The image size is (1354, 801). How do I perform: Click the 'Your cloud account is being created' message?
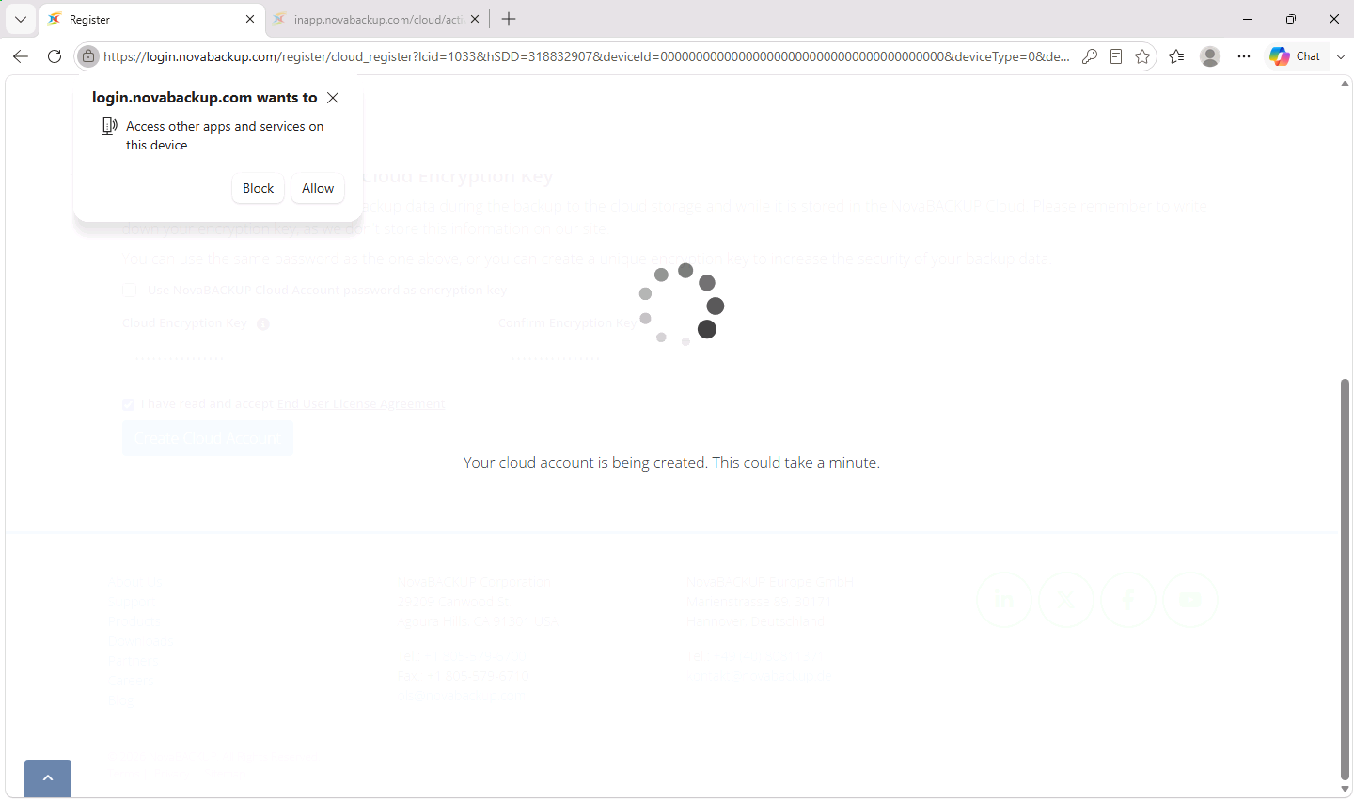point(671,463)
